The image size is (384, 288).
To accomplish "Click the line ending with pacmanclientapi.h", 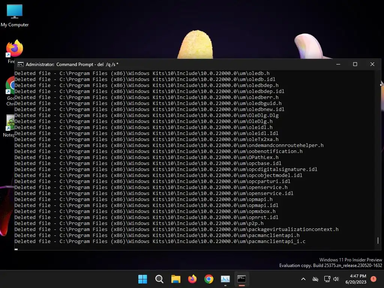I will click(x=157, y=235).
